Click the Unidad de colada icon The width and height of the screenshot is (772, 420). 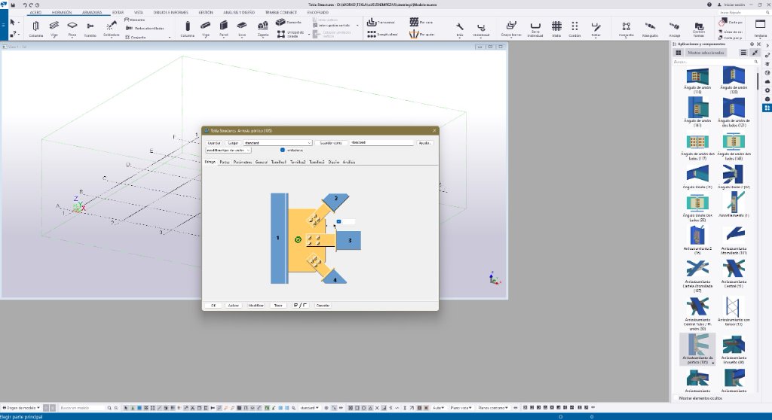[280, 34]
